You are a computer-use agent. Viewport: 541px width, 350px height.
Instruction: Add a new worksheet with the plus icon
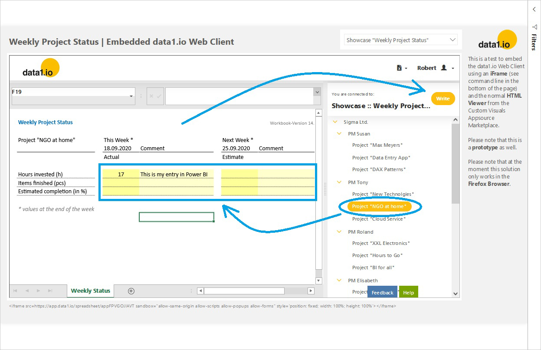131,291
